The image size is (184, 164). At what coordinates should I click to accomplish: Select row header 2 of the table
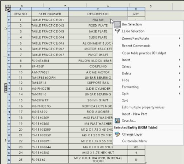(x=9, y=20)
